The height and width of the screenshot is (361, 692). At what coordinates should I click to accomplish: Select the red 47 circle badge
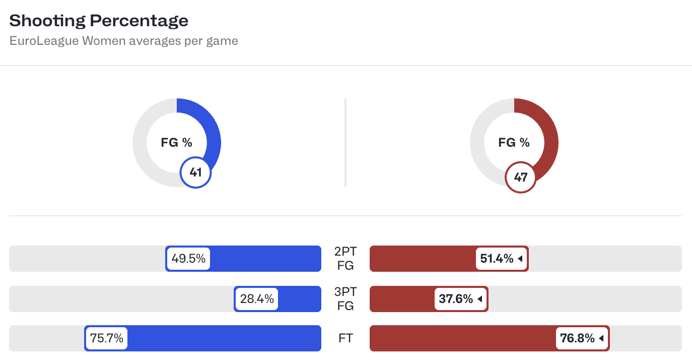pos(520,177)
